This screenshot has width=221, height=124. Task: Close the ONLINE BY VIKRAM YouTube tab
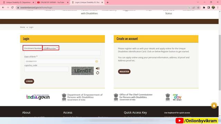point(68,2)
